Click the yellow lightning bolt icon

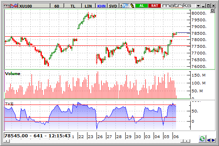[x=132, y=6]
